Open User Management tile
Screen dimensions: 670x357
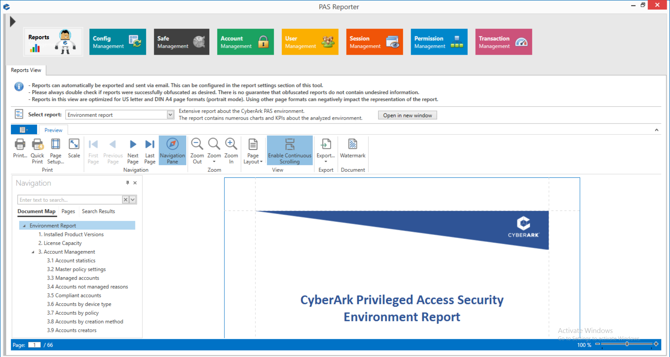tap(310, 42)
